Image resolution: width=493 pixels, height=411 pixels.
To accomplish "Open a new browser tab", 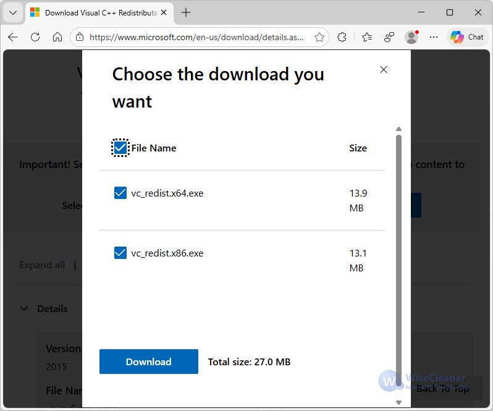I will (186, 12).
